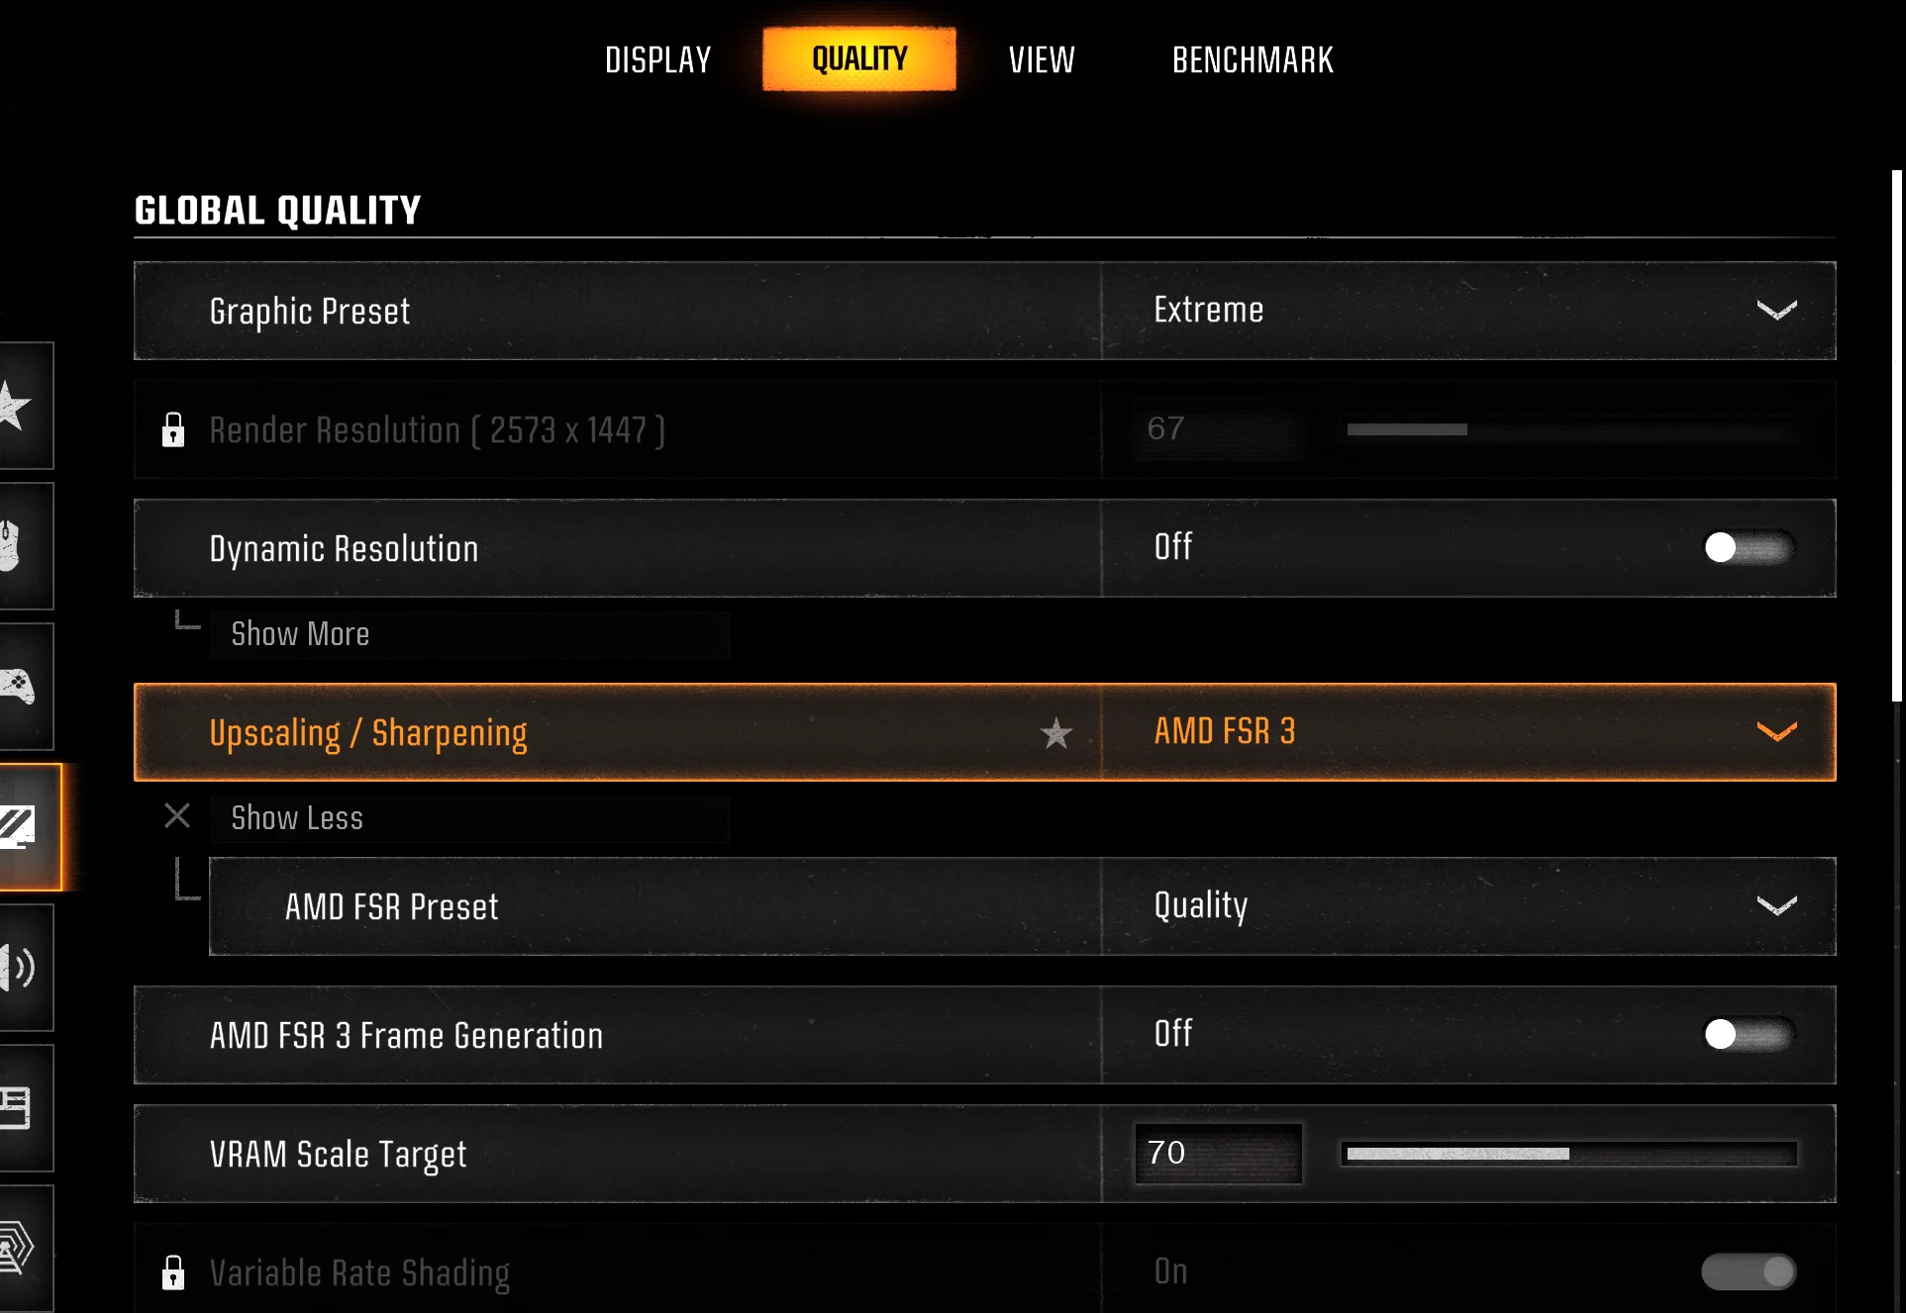1906x1313 pixels.
Task: Switch to the Display tab
Action: coord(658,60)
